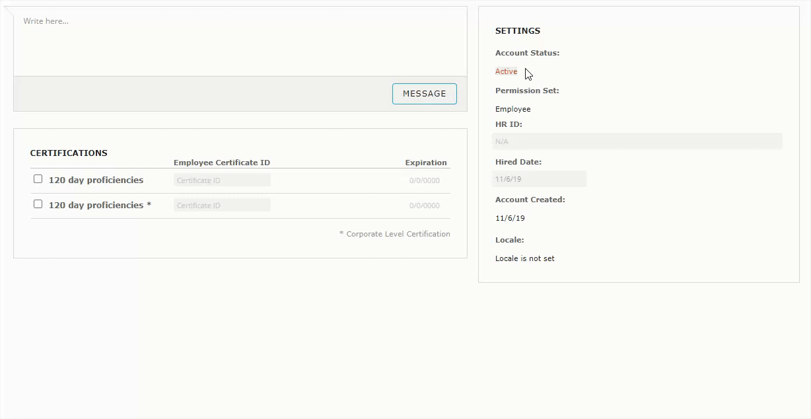
Task: Click the CERTIFICATIONS section heading
Action: [69, 153]
